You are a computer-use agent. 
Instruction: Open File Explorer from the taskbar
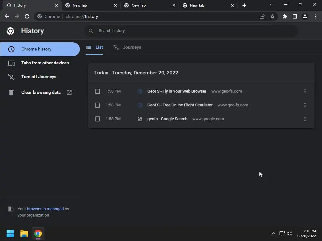point(24,233)
